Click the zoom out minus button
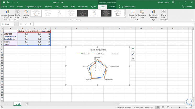The image size is (195, 109). click(x=172, y=107)
